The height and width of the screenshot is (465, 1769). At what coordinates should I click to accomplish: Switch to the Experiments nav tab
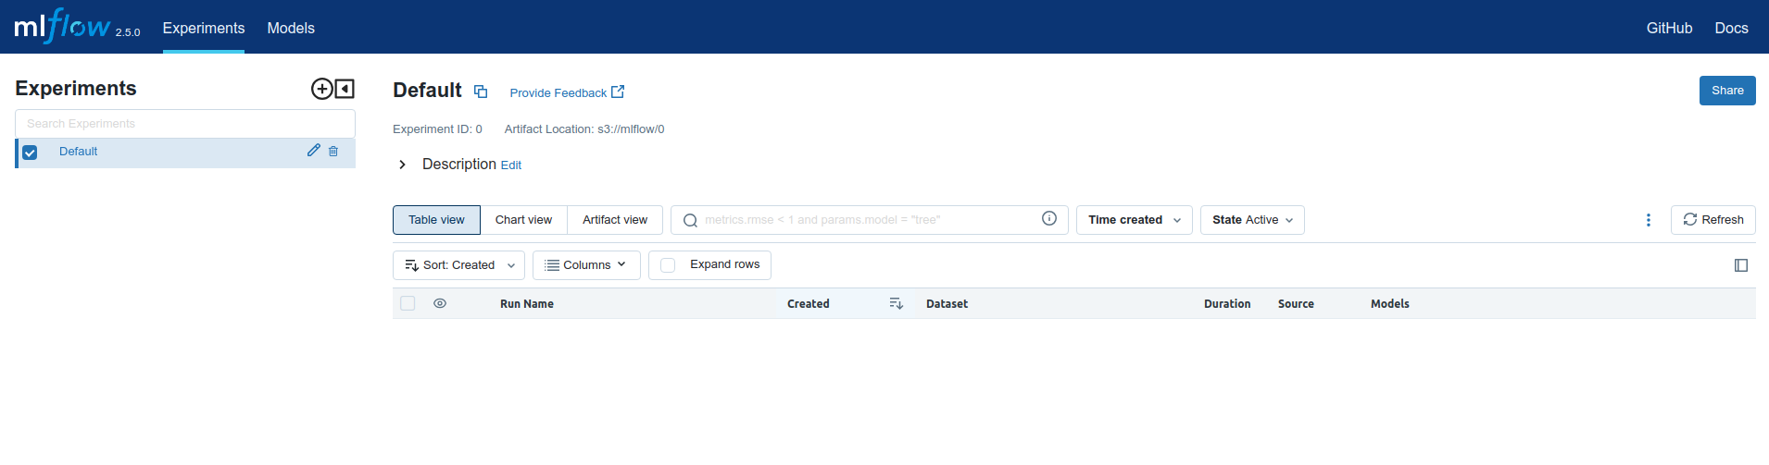tap(204, 28)
